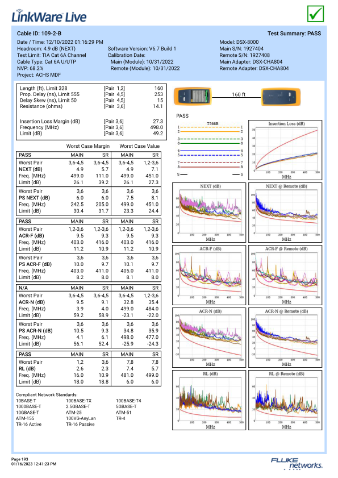
Task: Open the ACR-F (dB) graph
Action: [209, 275]
